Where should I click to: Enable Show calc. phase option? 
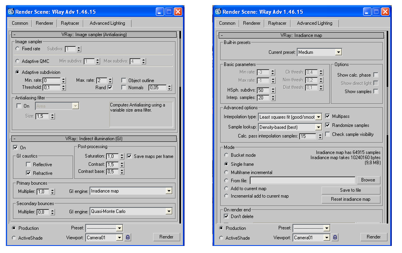point(376,75)
